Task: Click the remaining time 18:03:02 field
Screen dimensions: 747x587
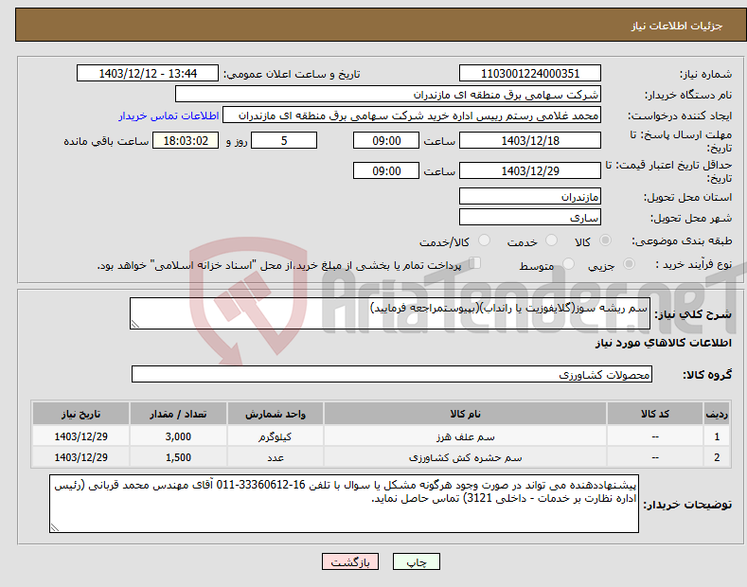Action: (186, 140)
